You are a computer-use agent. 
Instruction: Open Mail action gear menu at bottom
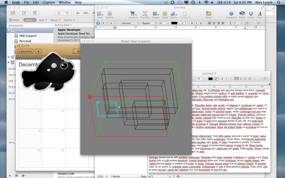coord(24,176)
